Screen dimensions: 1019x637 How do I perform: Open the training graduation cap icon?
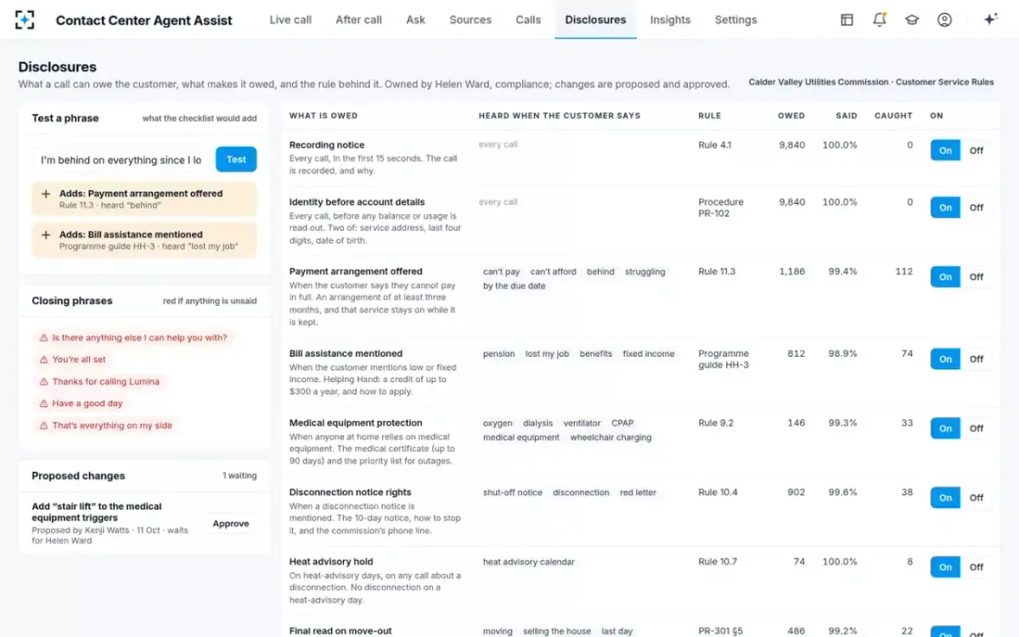click(x=912, y=20)
